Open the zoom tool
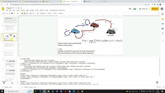This screenshot has height=93, width=165. click(18, 13)
